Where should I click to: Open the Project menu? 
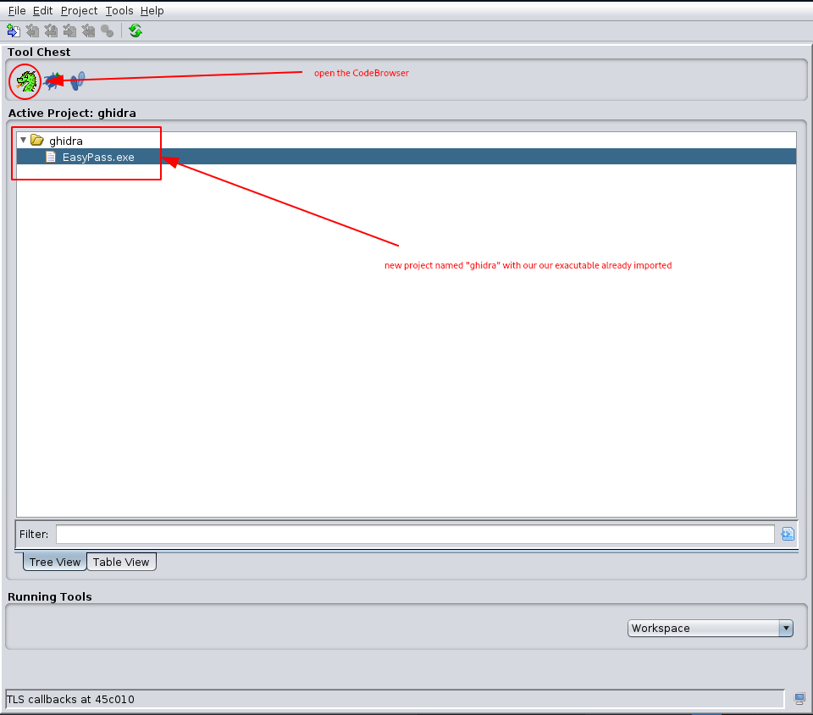coord(79,11)
